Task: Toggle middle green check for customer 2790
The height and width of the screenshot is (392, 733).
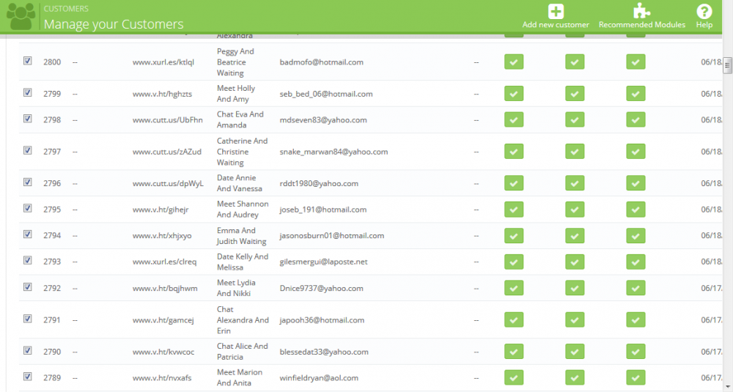Action: (575, 352)
